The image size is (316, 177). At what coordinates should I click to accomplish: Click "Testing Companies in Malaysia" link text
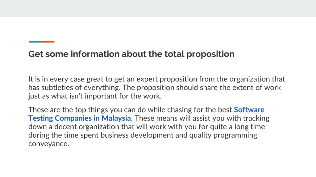[80, 118]
